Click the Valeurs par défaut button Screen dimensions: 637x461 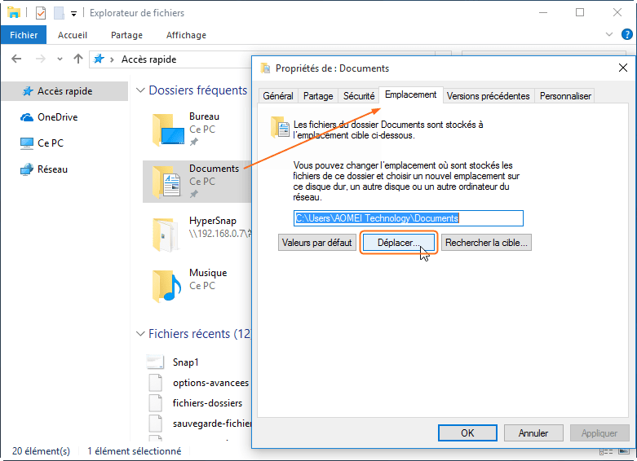[x=317, y=243]
